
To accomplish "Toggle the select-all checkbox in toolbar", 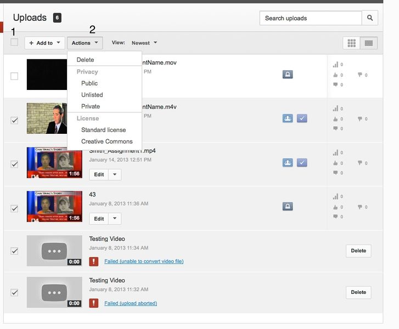I will (14, 42).
